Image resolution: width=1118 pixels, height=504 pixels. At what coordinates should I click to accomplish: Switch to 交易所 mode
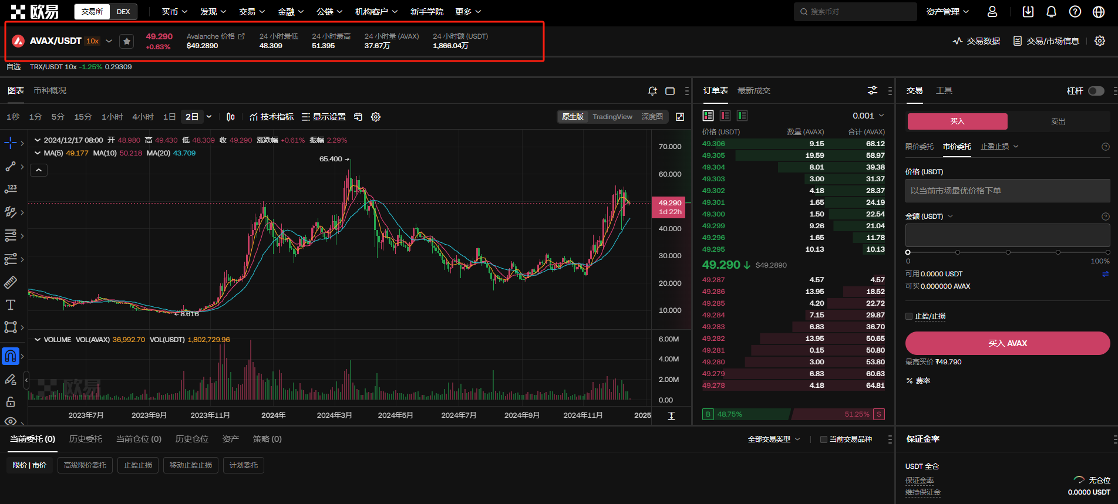pos(92,12)
